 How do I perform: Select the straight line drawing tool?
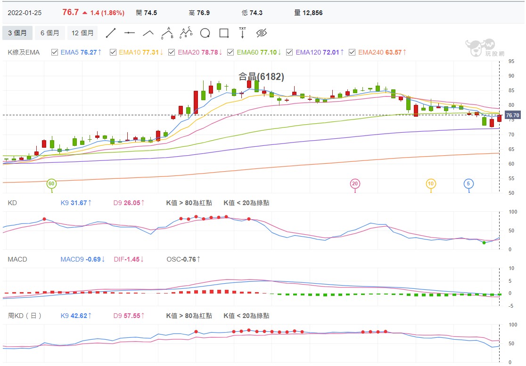pos(111,33)
